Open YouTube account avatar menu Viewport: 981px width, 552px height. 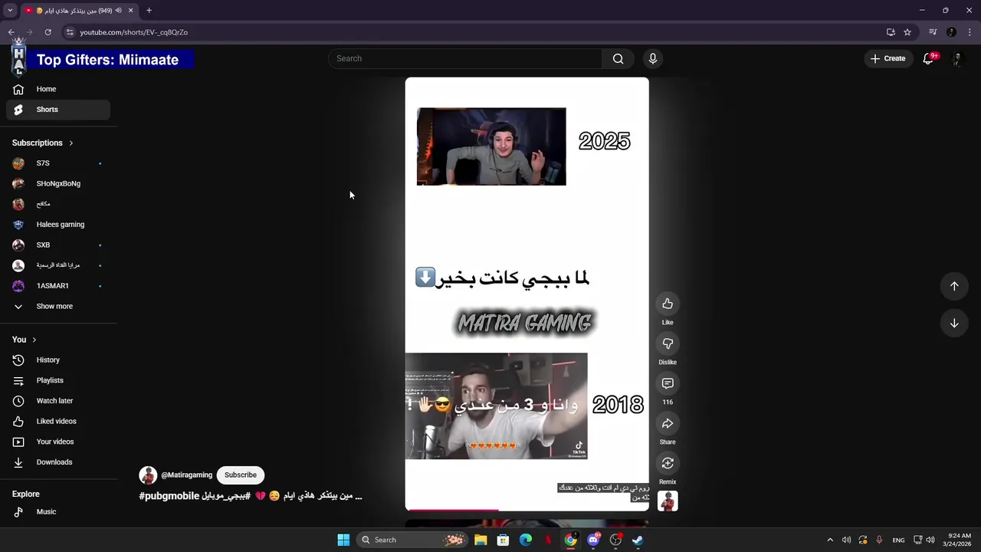(x=956, y=58)
